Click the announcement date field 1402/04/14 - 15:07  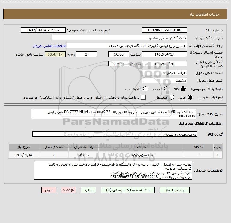pyautogui.click(x=43, y=30)
